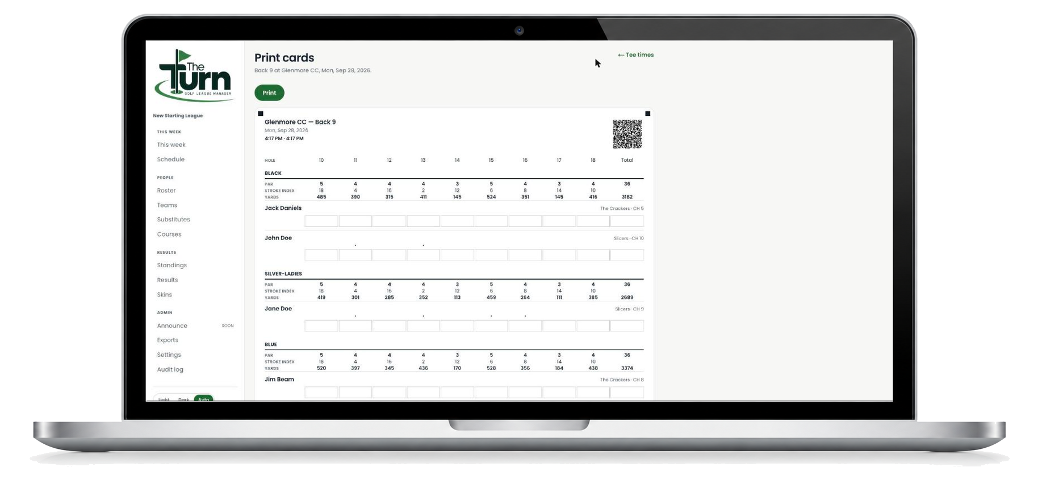1038x488 pixels.
Task: Click the green Print button
Action: point(269,92)
